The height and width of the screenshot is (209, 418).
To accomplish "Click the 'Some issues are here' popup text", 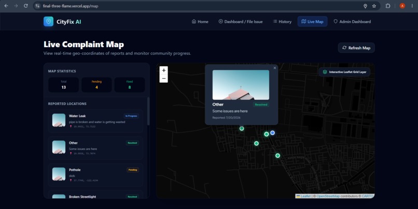I will coord(230,111).
